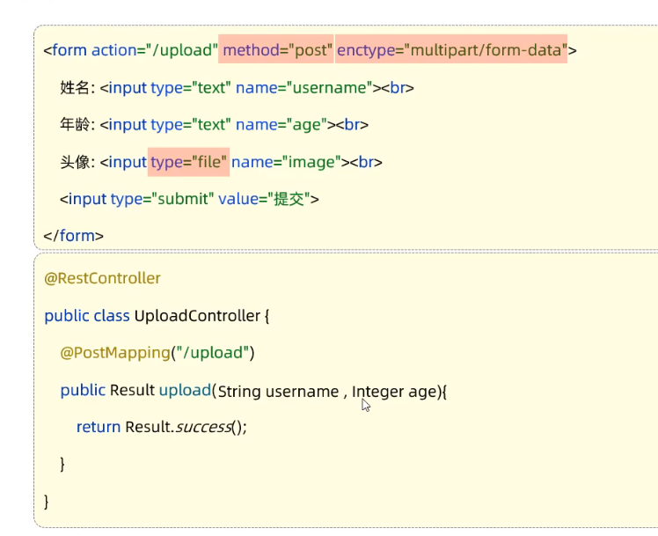The image size is (658, 536).
Task: Click the 头像 label text
Action: coord(76,162)
